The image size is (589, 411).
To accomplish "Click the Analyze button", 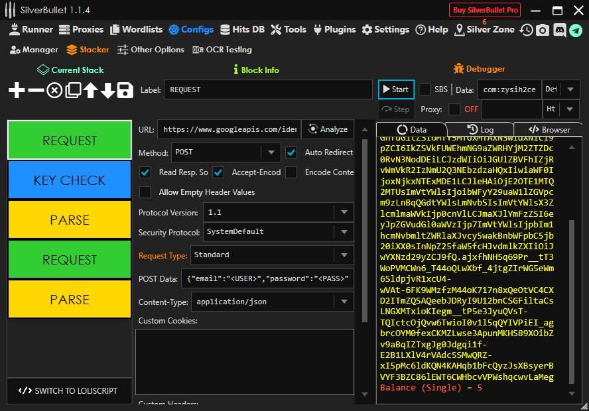I will [x=328, y=129].
